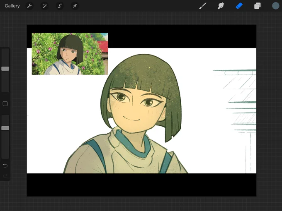Open the Layers panel
This screenshot has width=282, height=211.
[x=258, y=6]
